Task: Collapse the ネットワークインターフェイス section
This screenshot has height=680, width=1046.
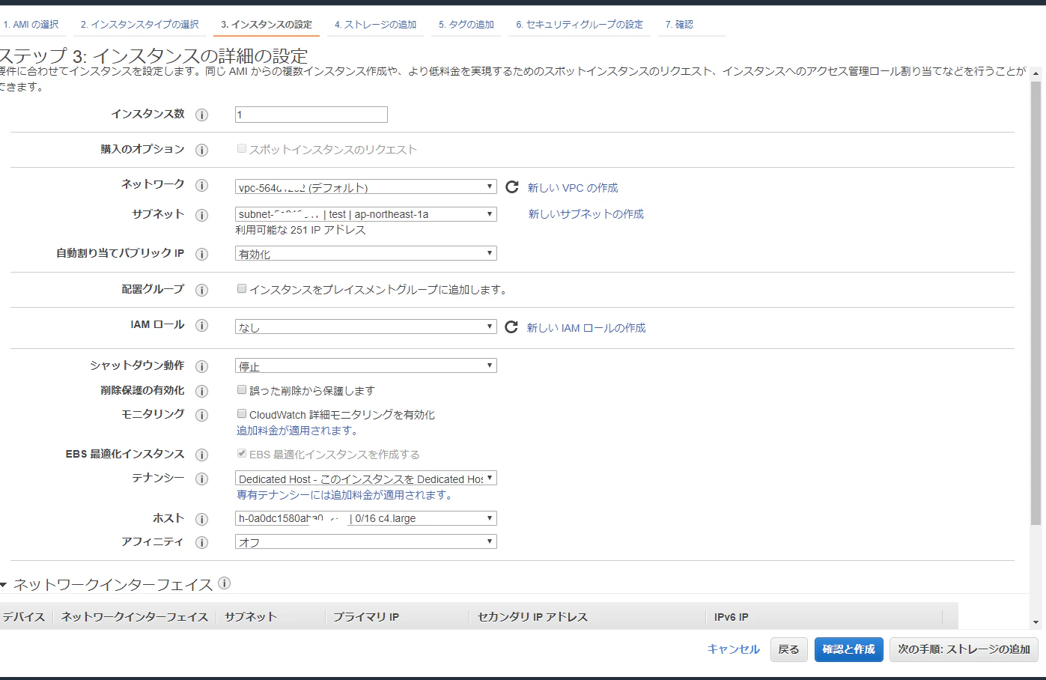Action: point(4,585)
